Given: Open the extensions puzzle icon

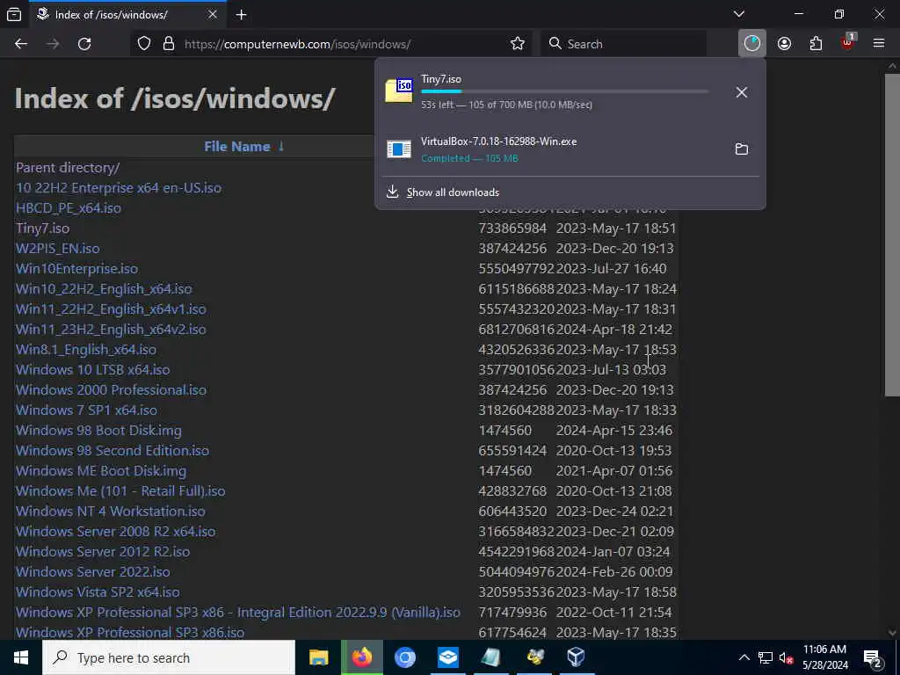Looking at the screenshot, I should (x=816, y=44).
